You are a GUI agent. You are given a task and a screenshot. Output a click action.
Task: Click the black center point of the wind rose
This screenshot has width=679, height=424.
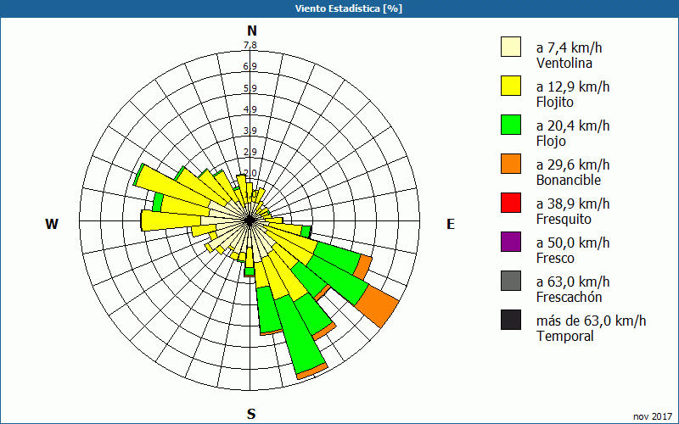coord(250,220)
